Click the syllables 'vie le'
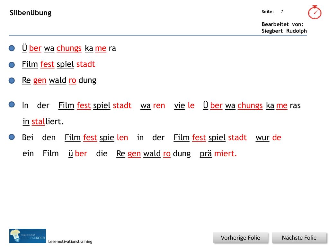Image resolution: width=329 pixels, height=247 pixels. [x=184, y=105]
